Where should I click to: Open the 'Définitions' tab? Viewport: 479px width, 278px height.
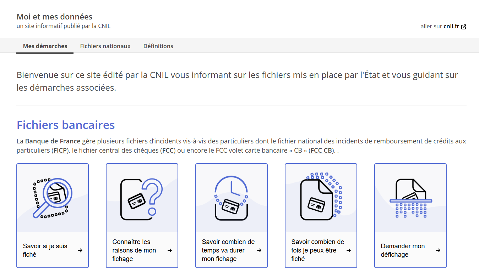pyautogui.click(x=158, y=46)
